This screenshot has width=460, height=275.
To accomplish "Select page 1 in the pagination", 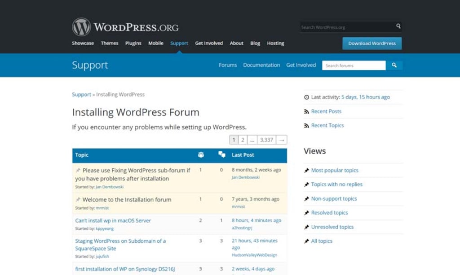I will click(x=234, y=140).
